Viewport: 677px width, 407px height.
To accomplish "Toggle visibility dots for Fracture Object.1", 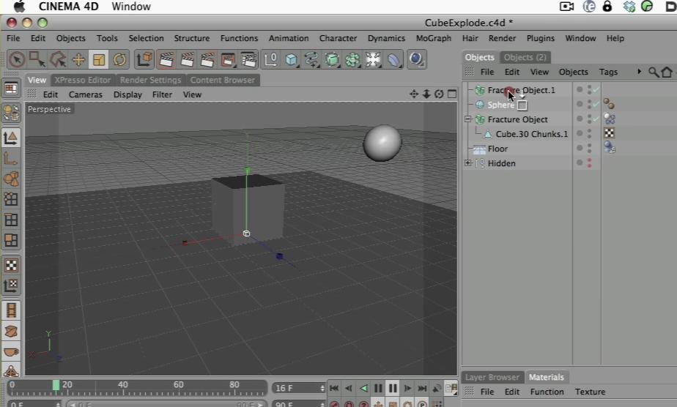I will 589,90.
